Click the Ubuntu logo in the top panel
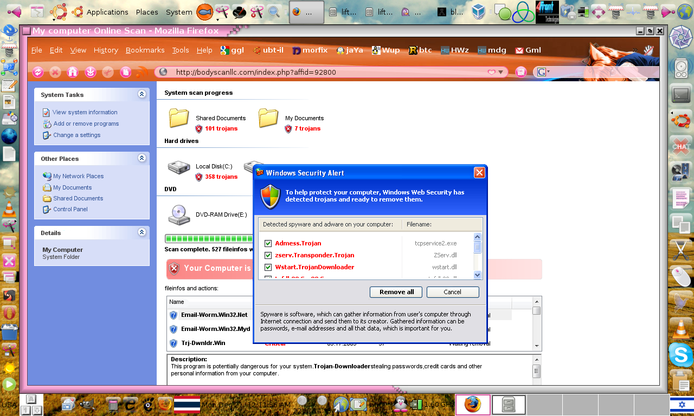694x416 pixels. point(59,11)
